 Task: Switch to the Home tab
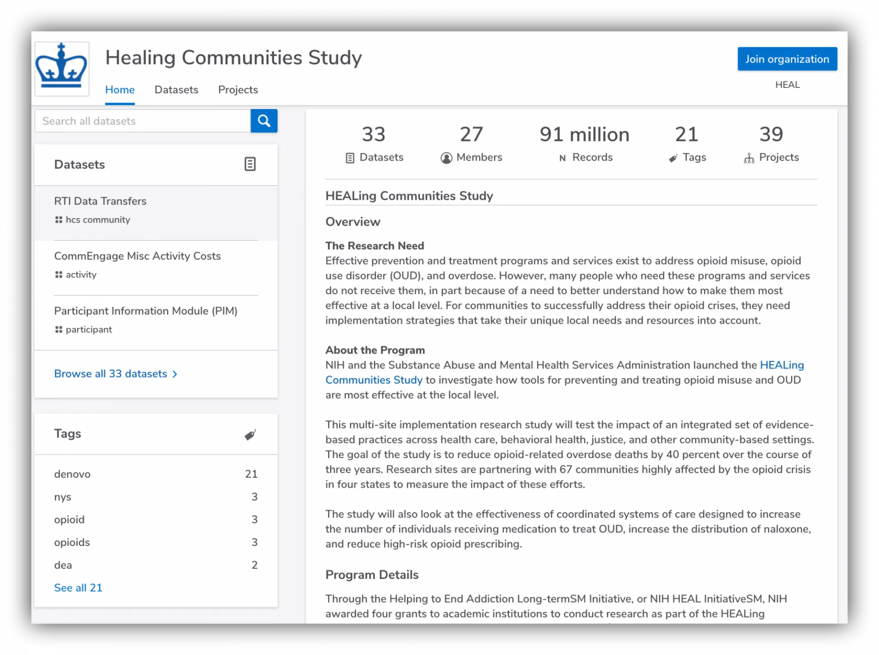coord(120,90)
